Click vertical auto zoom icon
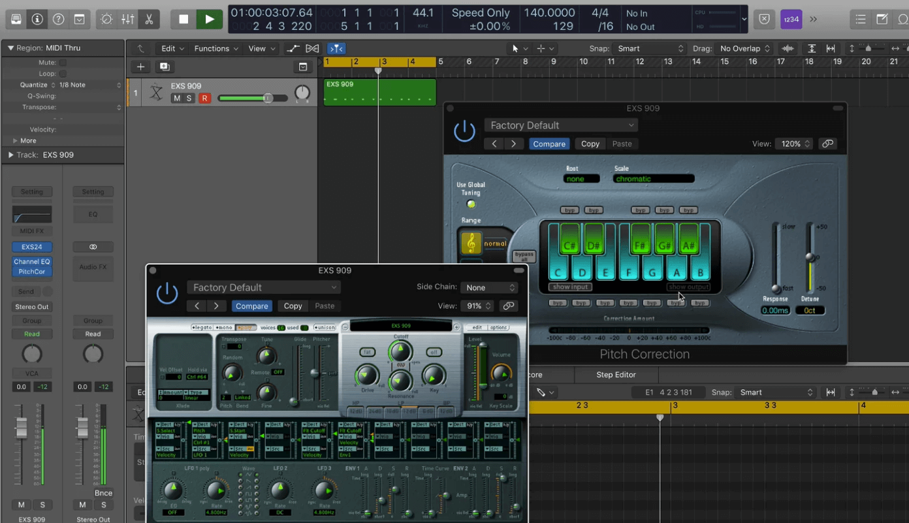This screenshot has width=909, height=523. (812, 48)
